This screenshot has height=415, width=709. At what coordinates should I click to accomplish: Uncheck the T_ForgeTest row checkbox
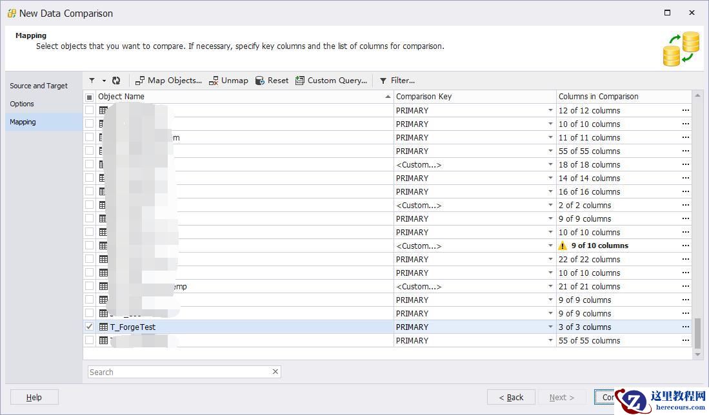click(89, 327)
